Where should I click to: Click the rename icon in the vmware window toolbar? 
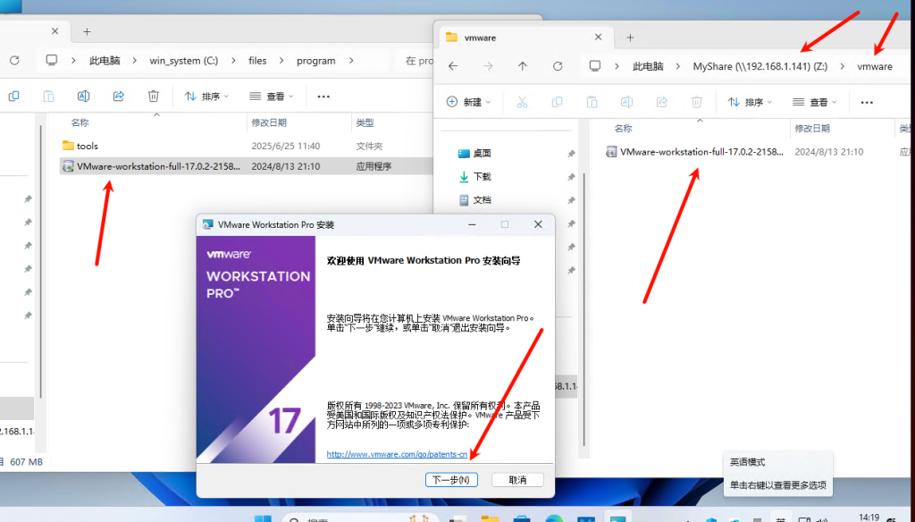pyautogui.click(x=626, y=102)
